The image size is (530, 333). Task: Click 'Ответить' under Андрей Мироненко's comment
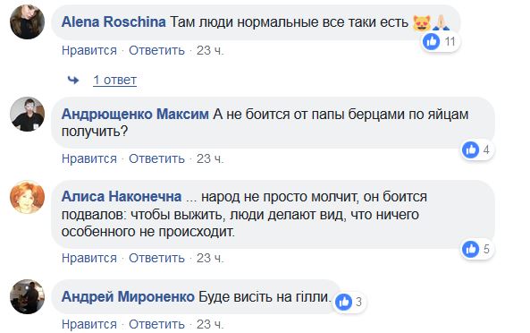click(x=156, y=324)
